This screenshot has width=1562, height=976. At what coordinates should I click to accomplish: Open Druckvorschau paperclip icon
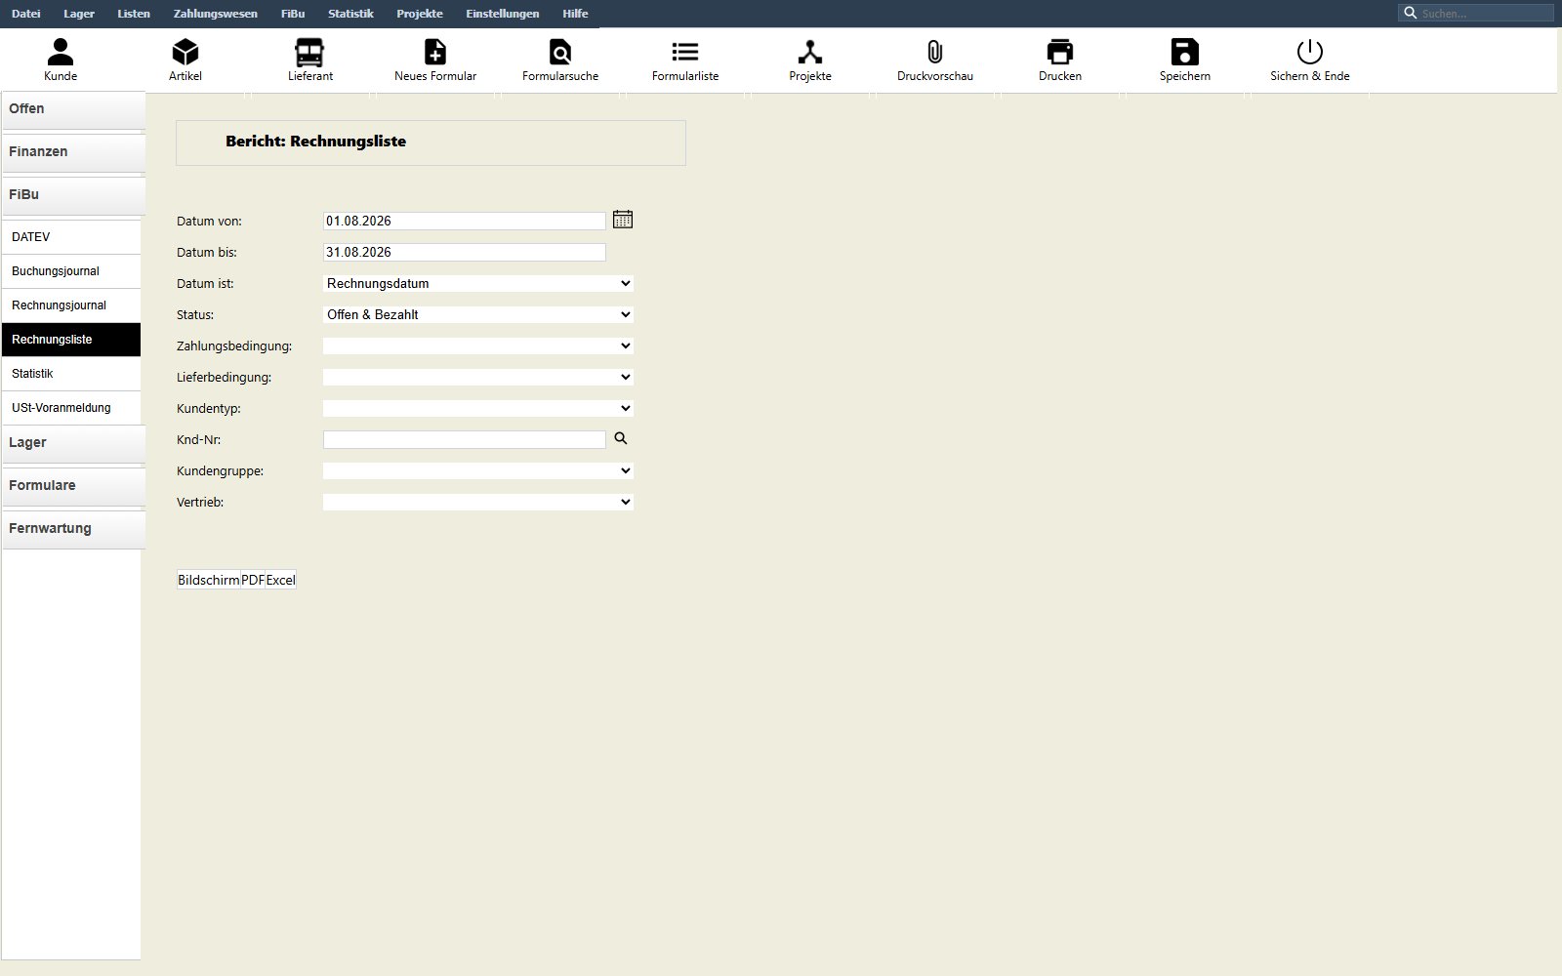(x=935, y=52)
